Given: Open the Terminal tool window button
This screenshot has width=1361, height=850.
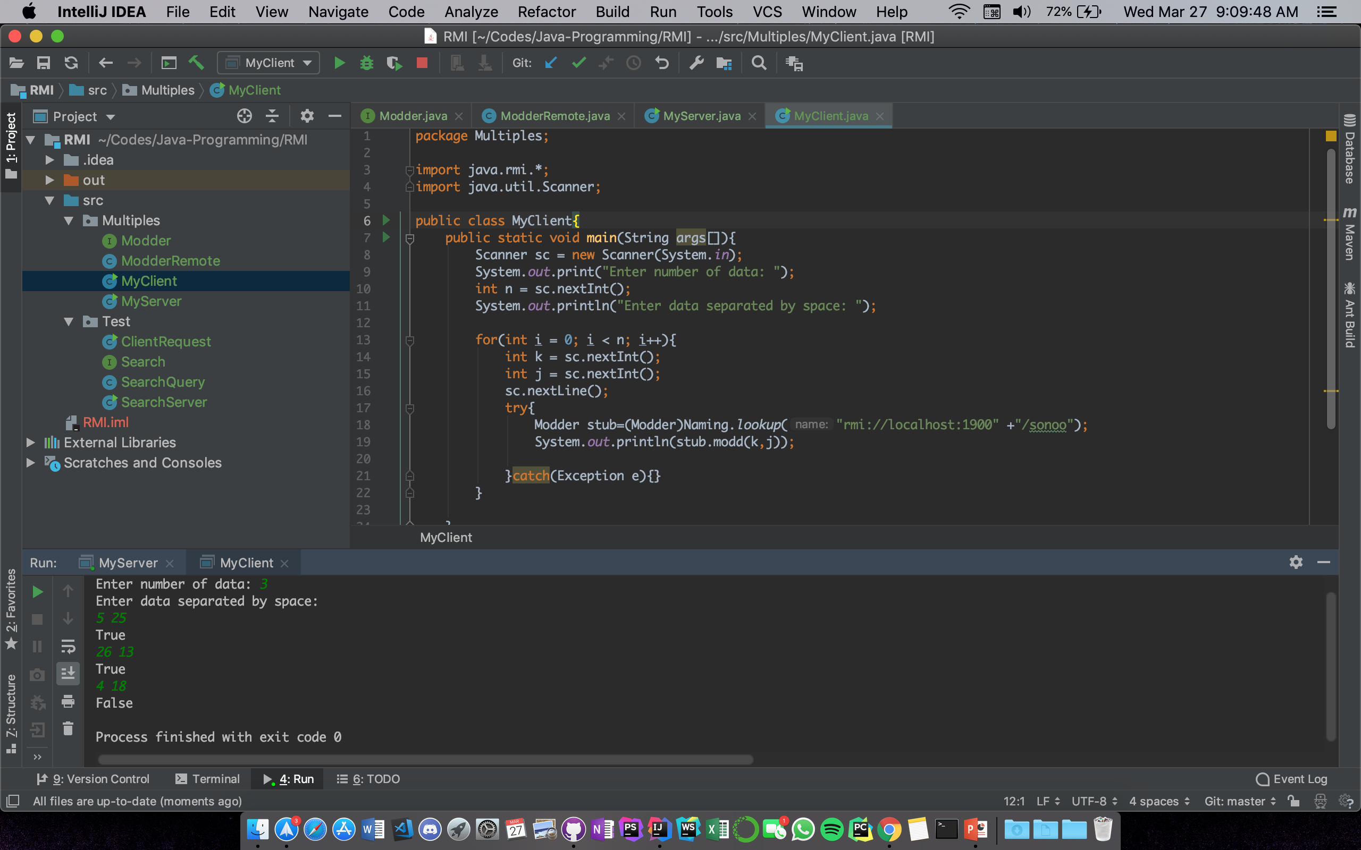Looking at the screenshot, I should pyautogui.click(x=207, y=779).
